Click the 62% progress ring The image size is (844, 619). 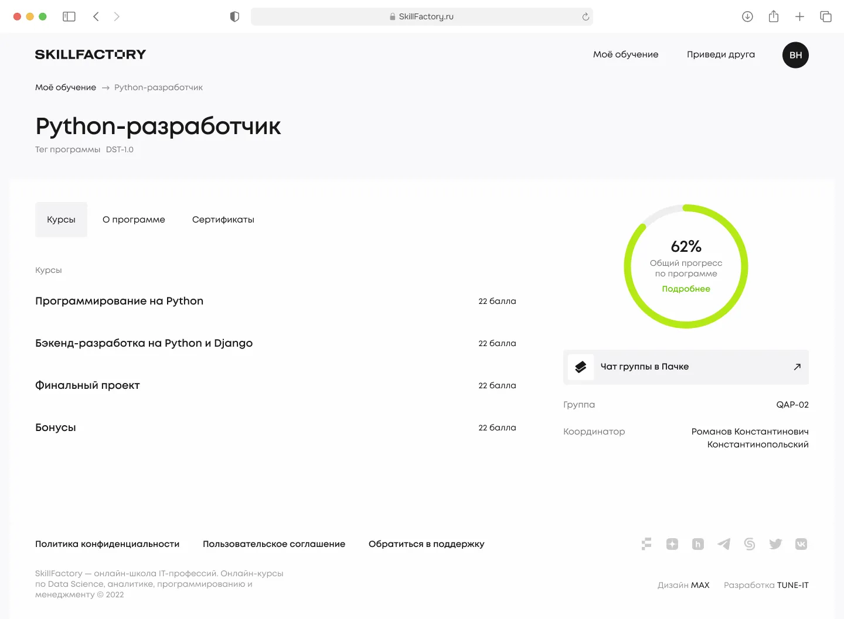click(x=686, y=266)
